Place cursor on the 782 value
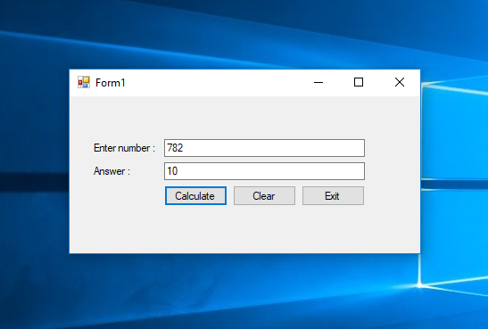Image resolution: width=488 pixels, height=329 pixels. 175,148
